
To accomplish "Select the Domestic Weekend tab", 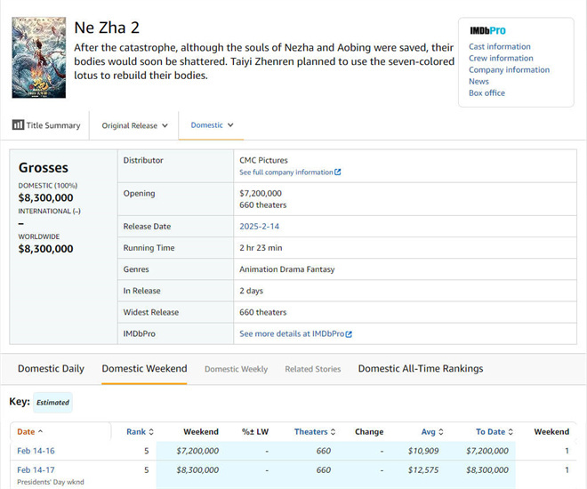I will click(x=144, y=368).
